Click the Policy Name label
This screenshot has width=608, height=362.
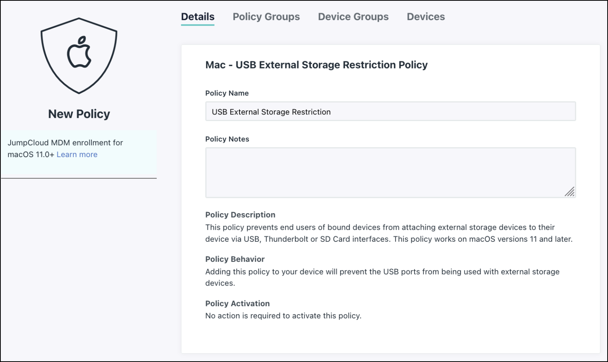(x=227, y=93)
